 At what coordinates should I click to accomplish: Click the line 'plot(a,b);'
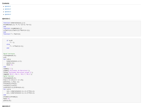coord(7,101)
